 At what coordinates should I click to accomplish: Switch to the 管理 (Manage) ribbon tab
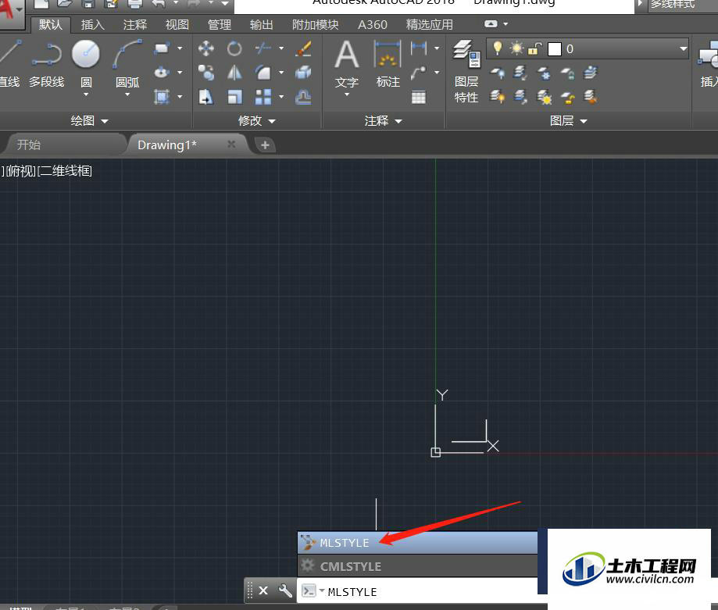click(x=219, y=25)
